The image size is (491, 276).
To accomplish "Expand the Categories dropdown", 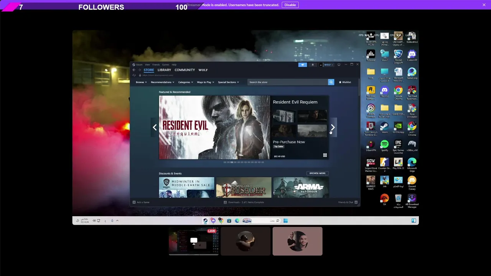I will point(185,82).
